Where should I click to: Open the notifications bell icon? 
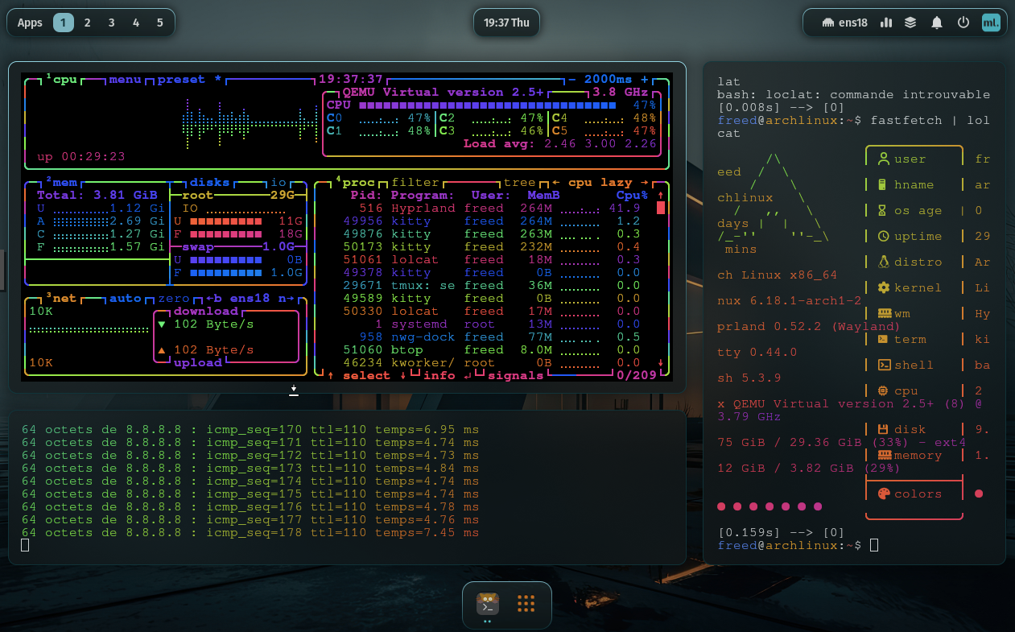point(936,23)
